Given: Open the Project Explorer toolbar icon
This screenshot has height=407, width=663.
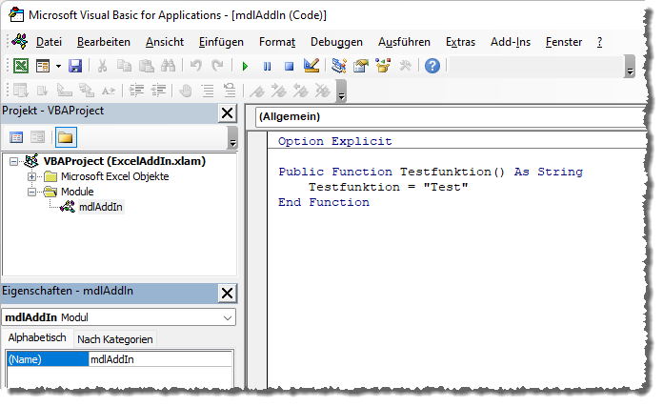Looking at the screenshot, I should point(339,66).
